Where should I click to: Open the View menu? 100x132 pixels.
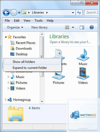pos(27,21)
